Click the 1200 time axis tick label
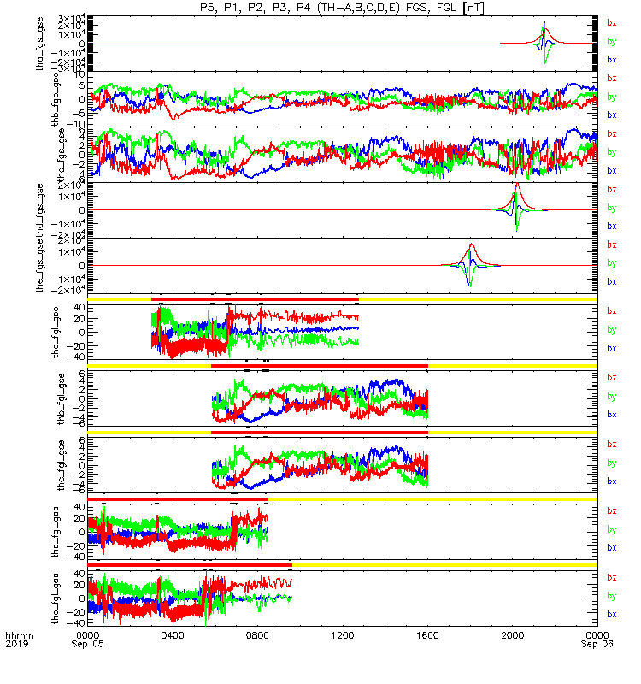The height and width of the screenshot is (684, 641). tap(343, 635)
